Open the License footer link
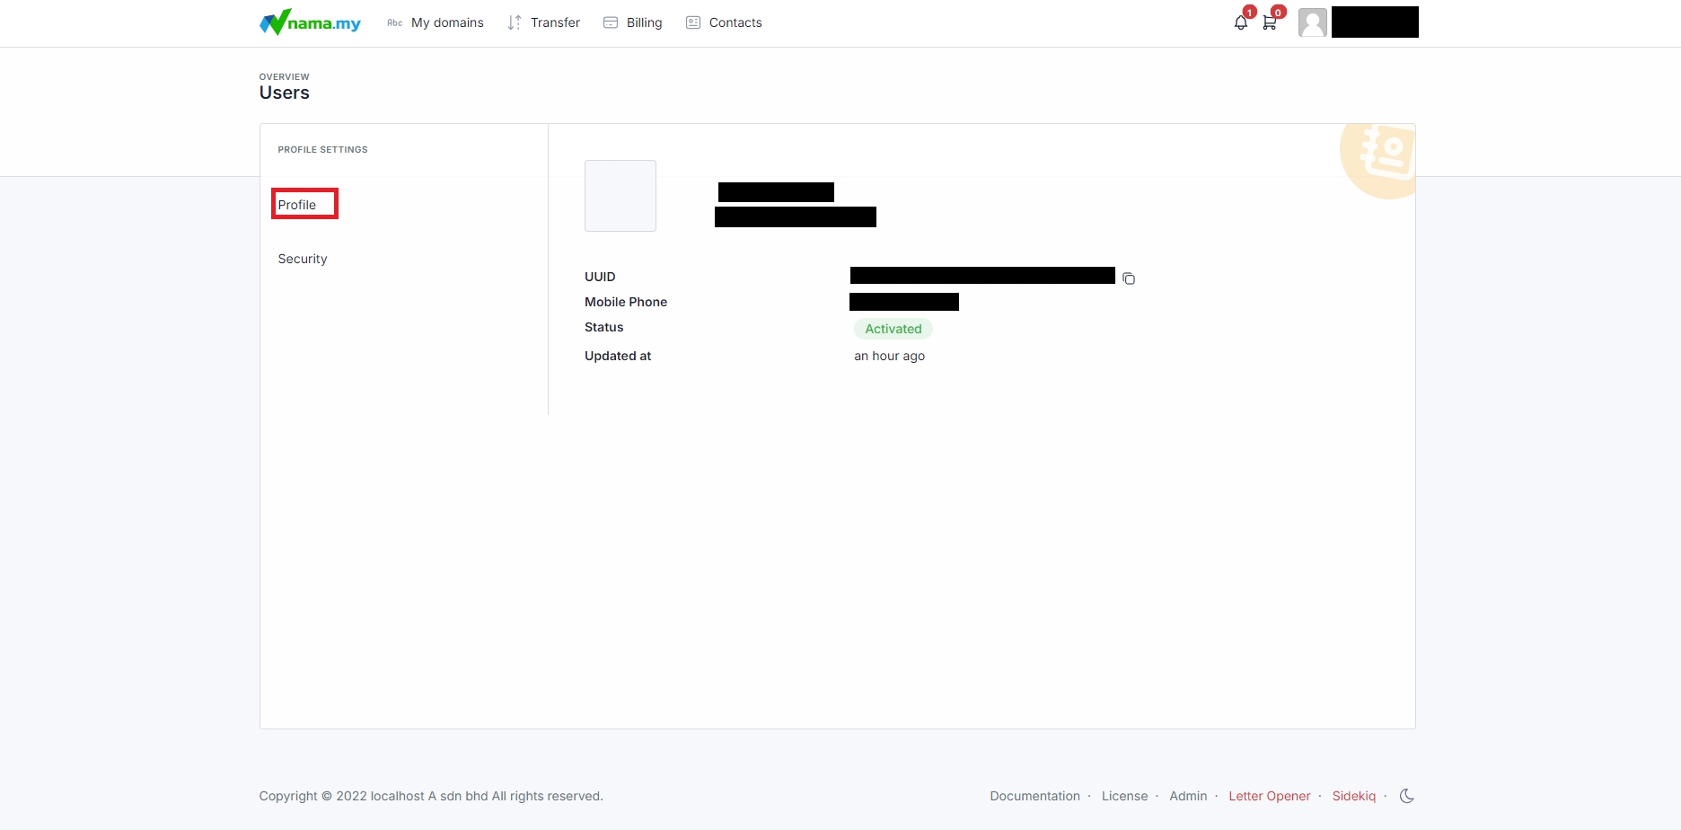 (x=1124, y=796)
